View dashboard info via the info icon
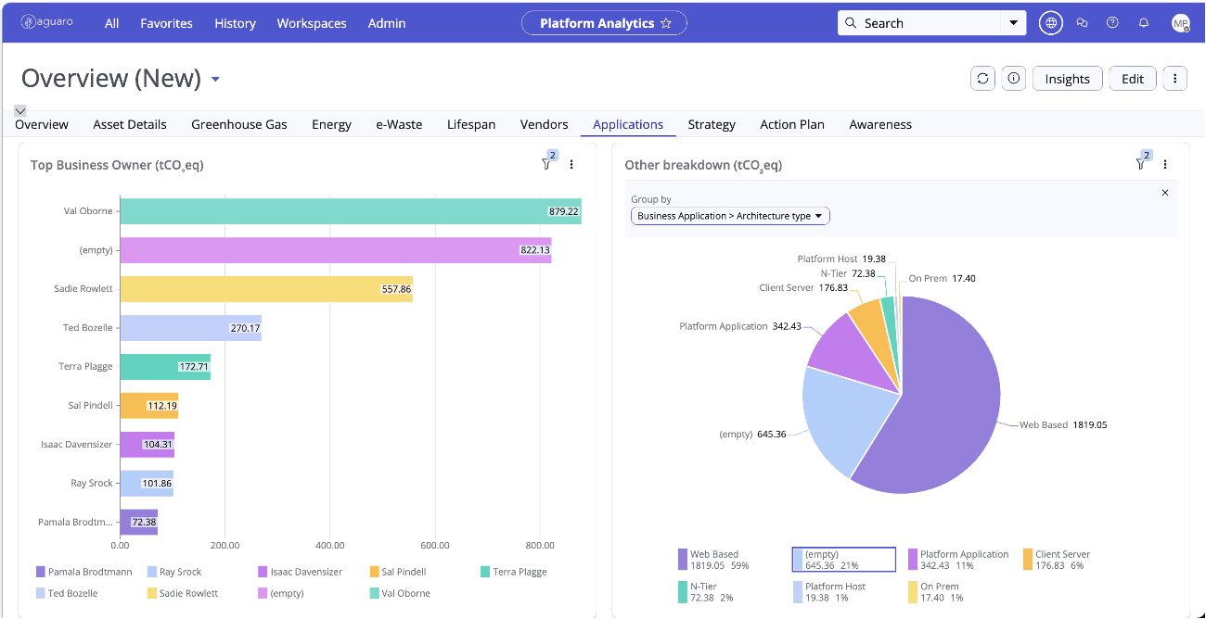Screen dimensions: 1206x619 click(1013, 78)
